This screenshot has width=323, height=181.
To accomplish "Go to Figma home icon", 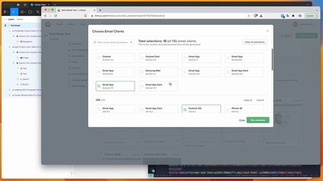I will [x=18, y=5].
